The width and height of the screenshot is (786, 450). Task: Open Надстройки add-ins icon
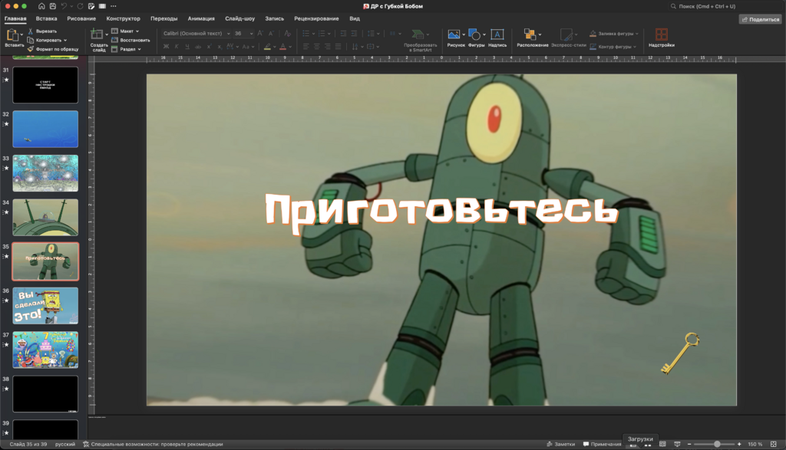661,34
